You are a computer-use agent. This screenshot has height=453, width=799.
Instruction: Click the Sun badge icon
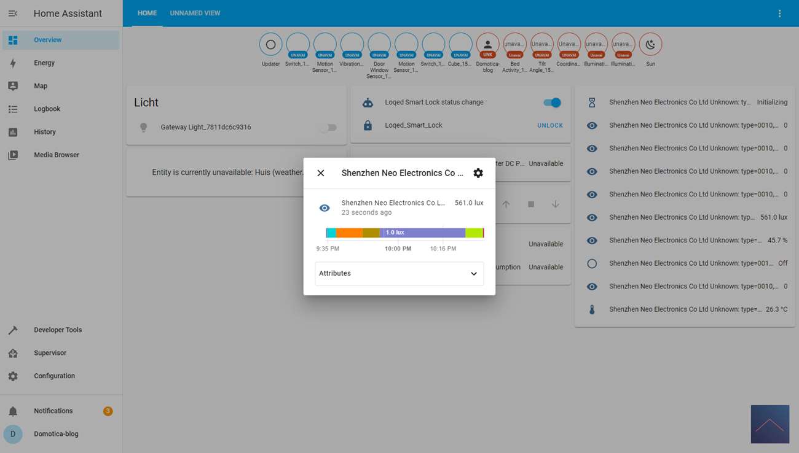point(650,45)
